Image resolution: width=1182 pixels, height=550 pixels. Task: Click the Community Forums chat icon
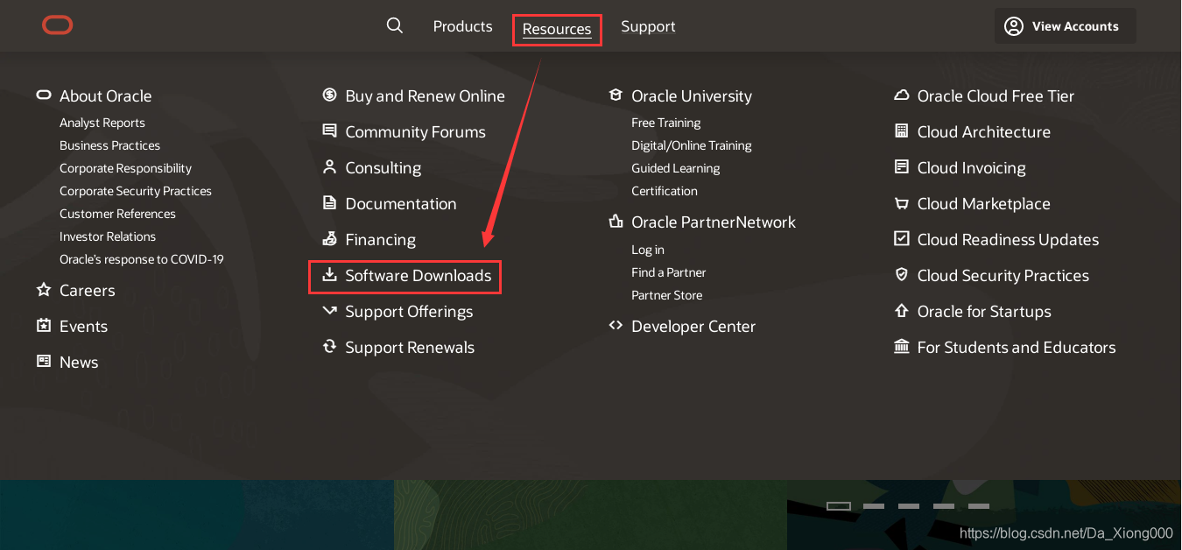(x=329, y=130)
